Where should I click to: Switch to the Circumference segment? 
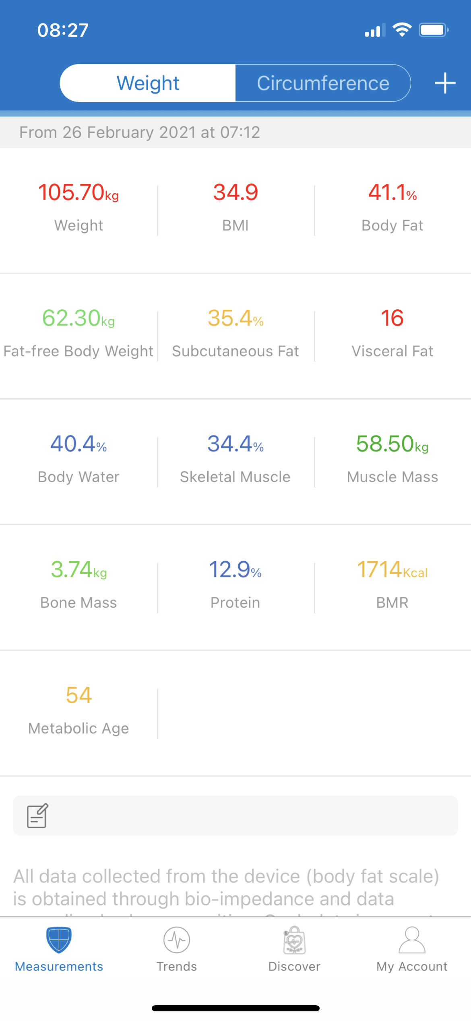point(323,83)
